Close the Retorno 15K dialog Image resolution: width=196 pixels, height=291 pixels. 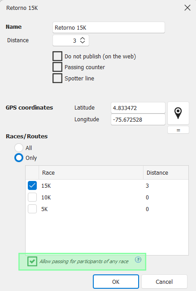(187, 8)
